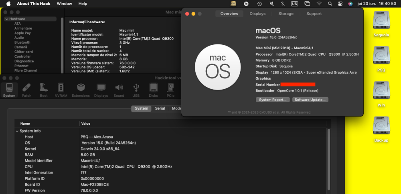Click the Software Update... button
Screen dimensions: 401x194
point(310,100)
